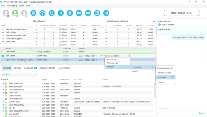Click the call transfer icon in toolbar
This screenshot has height=117, width=207.
point(52,13)
